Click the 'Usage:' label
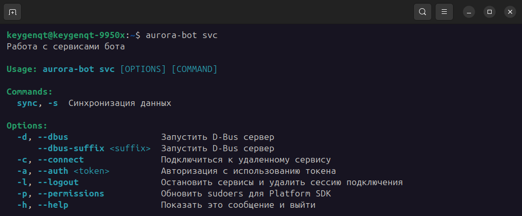 (22, 69)
